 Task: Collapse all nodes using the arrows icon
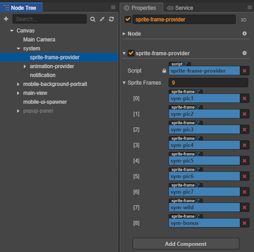(102, 19)
